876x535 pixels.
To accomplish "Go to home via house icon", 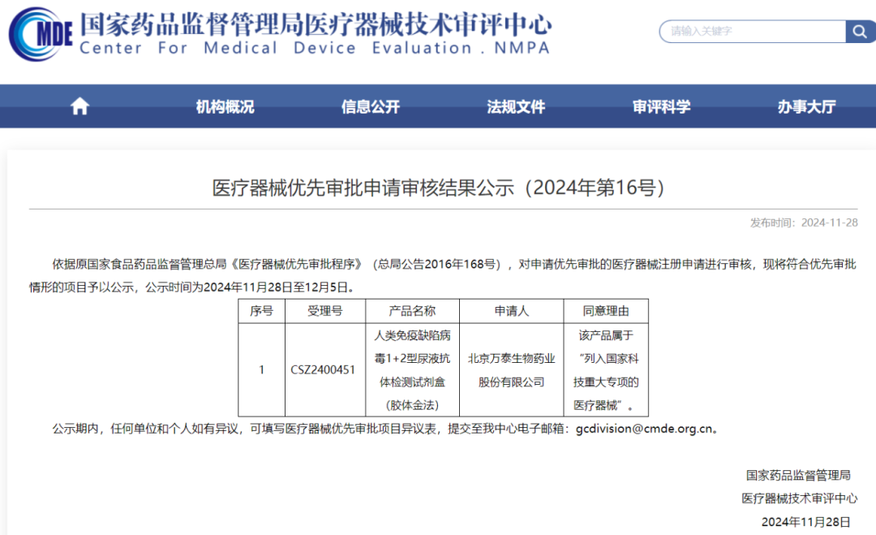I will pos(79,106).
